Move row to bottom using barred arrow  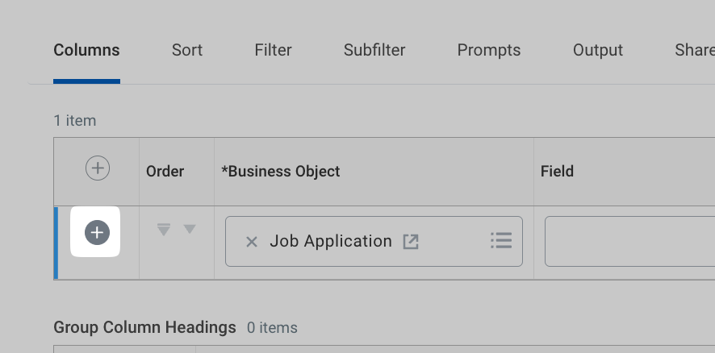point(164,230)
